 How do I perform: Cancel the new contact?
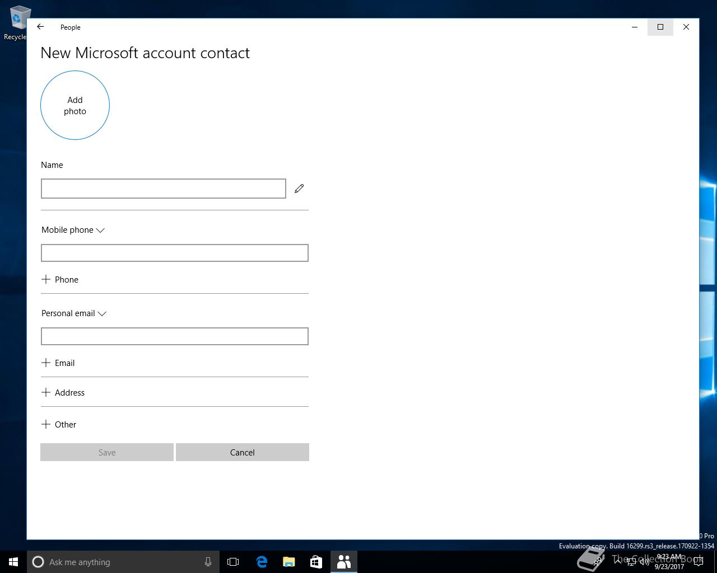(x=243, y=452)
